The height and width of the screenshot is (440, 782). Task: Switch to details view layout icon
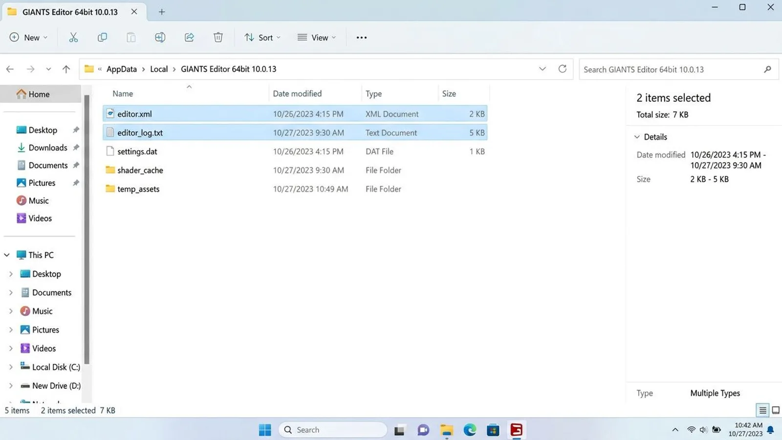pos(762,410)
